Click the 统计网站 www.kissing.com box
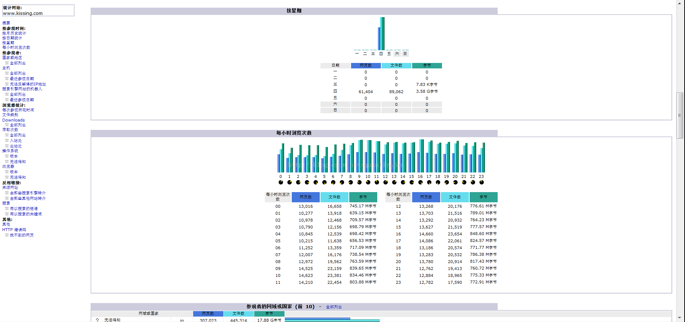685x322 pixels. (38, 10)
